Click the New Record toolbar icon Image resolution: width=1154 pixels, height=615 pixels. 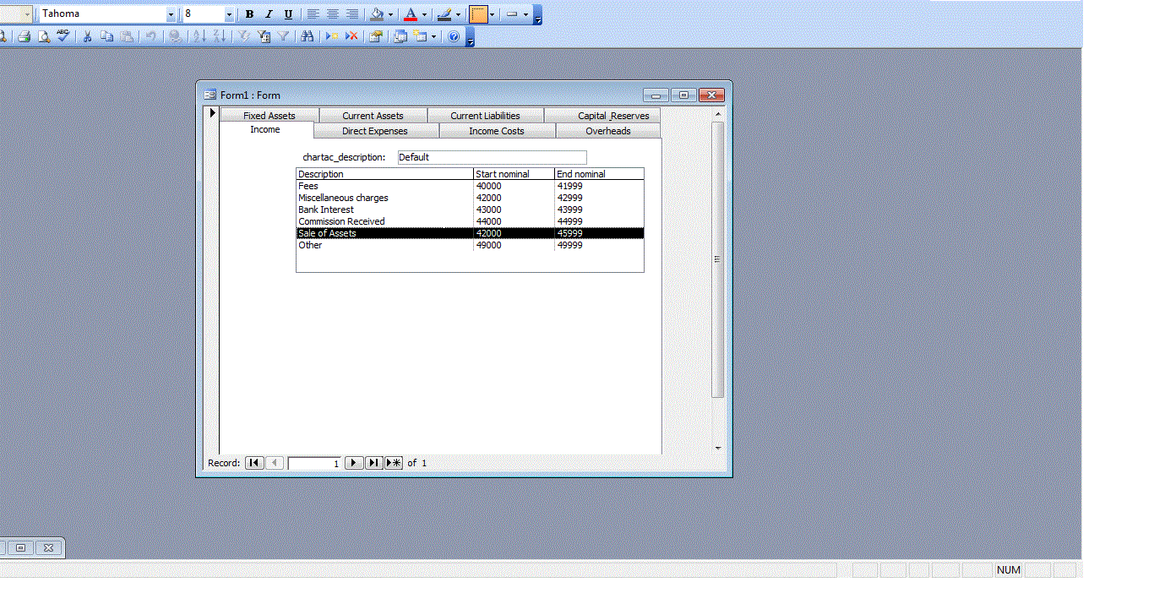[x=332, y=36]
